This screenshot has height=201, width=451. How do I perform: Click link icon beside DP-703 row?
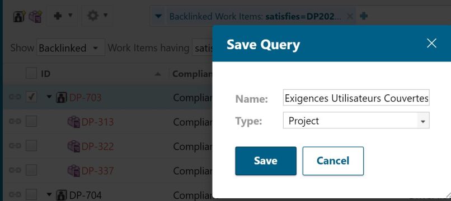point(15,97)
